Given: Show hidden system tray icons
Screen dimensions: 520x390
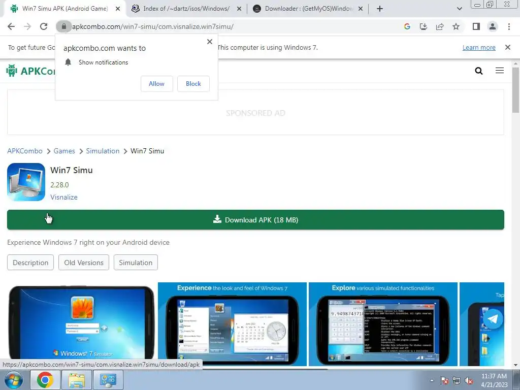Looking at the screenshot, I should [x=432, y=380].
